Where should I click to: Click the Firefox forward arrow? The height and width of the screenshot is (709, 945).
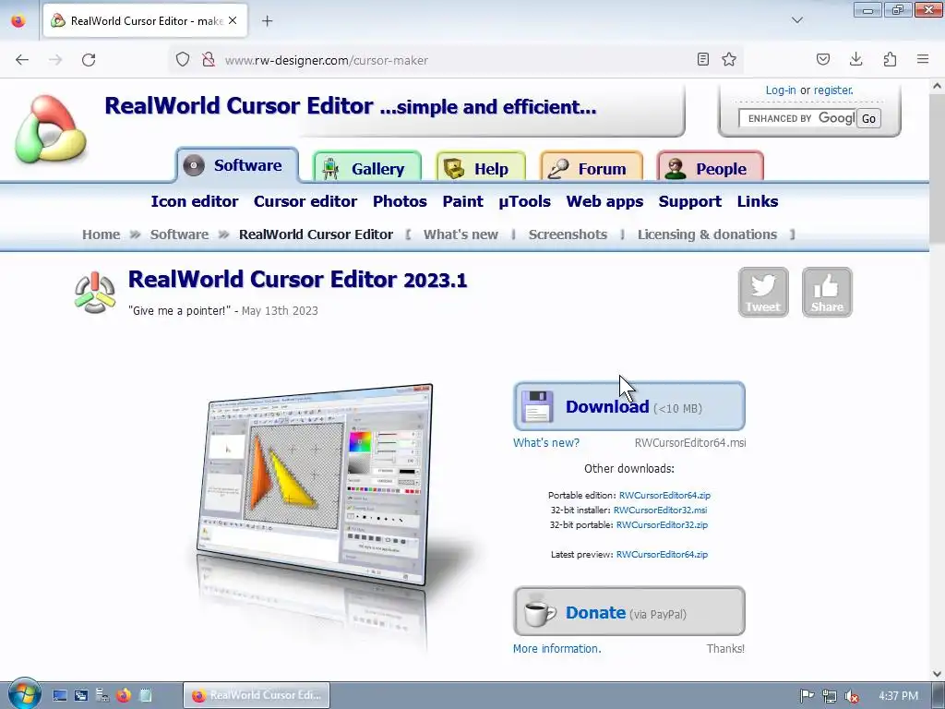click(x=55, y=60)
